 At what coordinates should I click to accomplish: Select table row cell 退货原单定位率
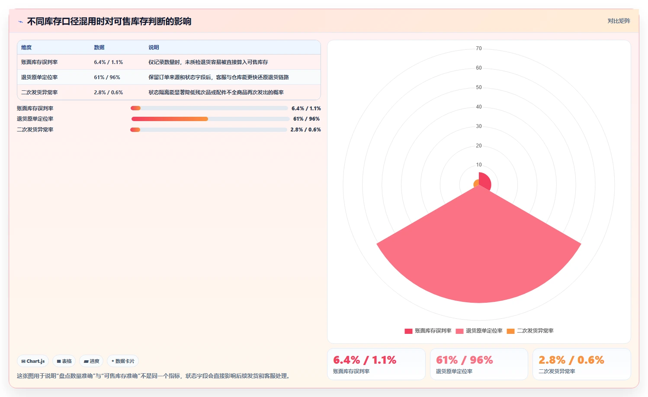(39, 77)
